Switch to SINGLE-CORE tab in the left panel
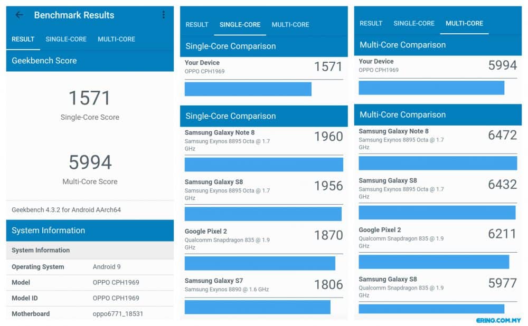This screenshot has height=326, width=528. coord(66,40)
